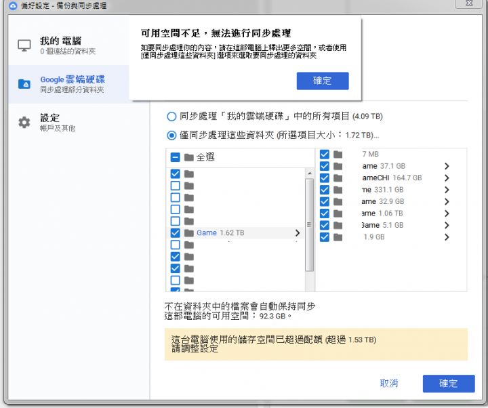Expand the 1.9 GB subfolder chevron

click(x=447, y=237)
